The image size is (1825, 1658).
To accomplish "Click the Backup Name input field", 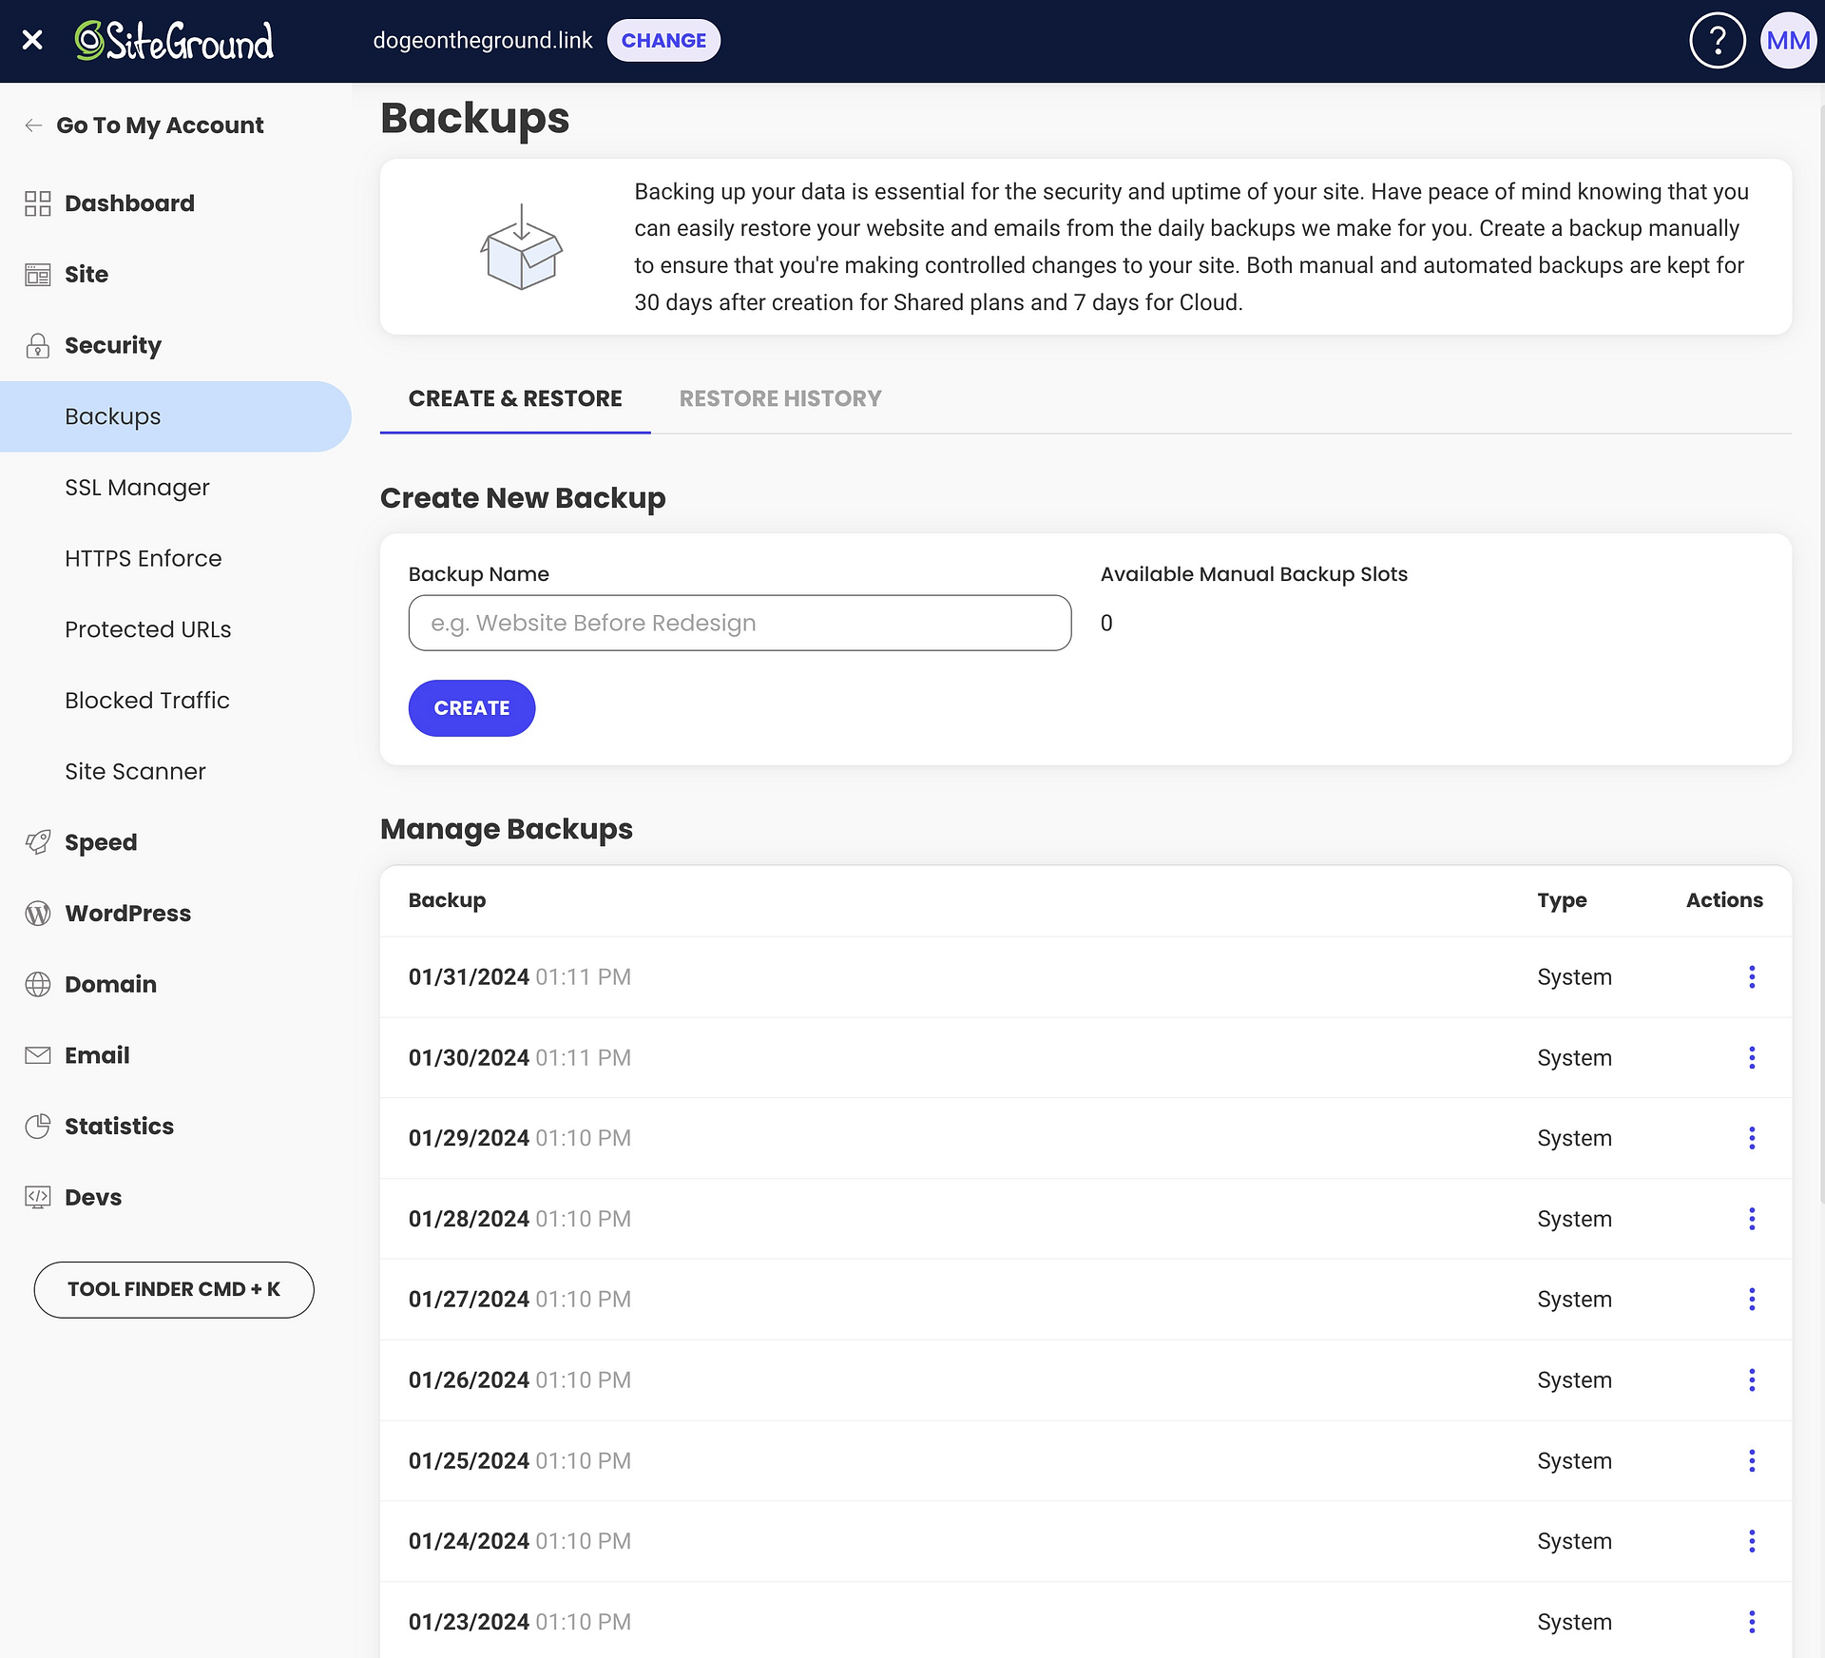I will [x=740, y=623].
